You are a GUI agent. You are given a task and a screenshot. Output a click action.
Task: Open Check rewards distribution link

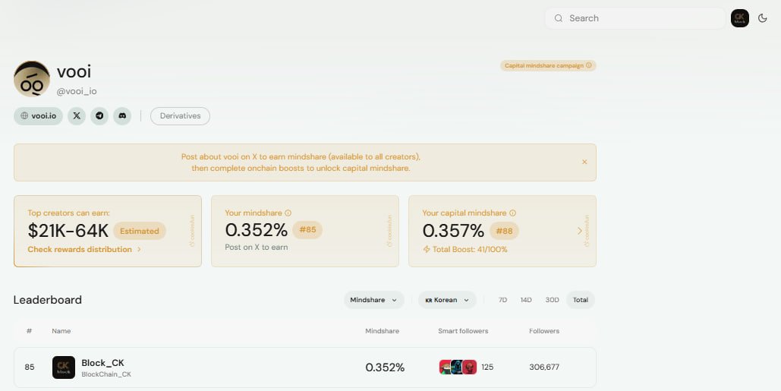tap(84, 250)
